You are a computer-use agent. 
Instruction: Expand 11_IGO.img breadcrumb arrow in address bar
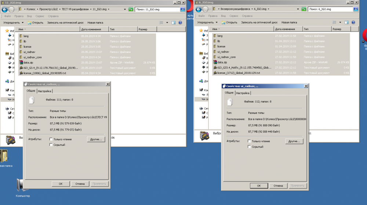point(109,10)
